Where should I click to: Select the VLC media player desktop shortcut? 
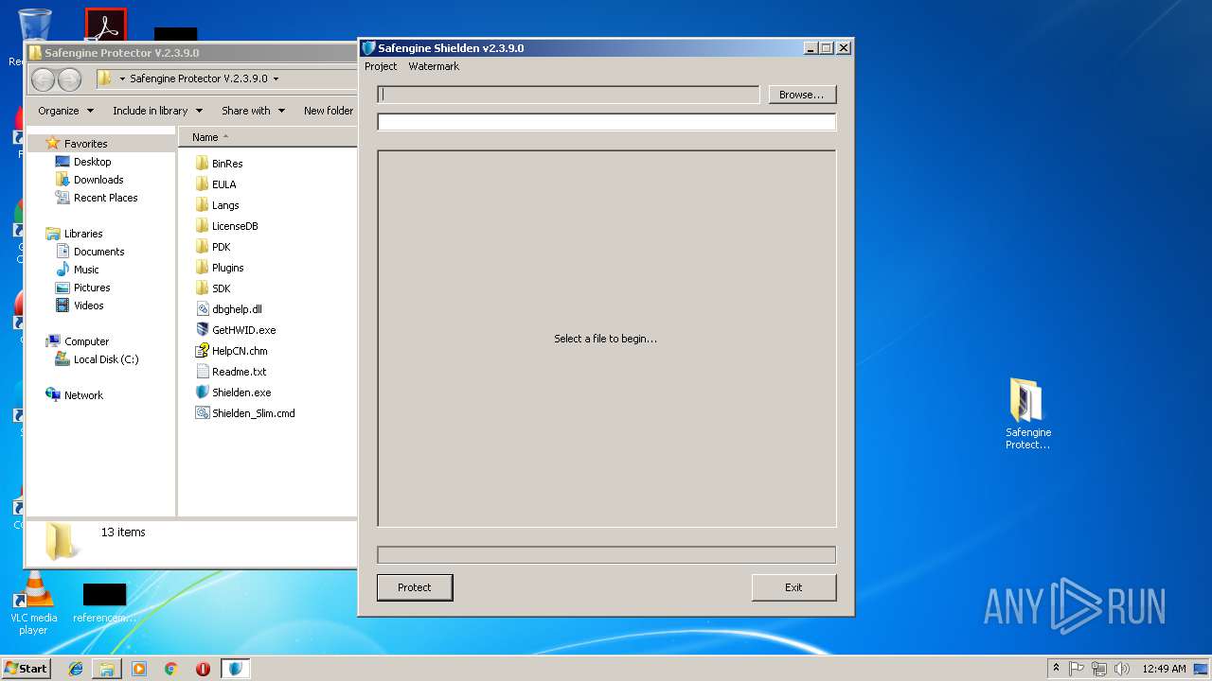pos(33,604)
